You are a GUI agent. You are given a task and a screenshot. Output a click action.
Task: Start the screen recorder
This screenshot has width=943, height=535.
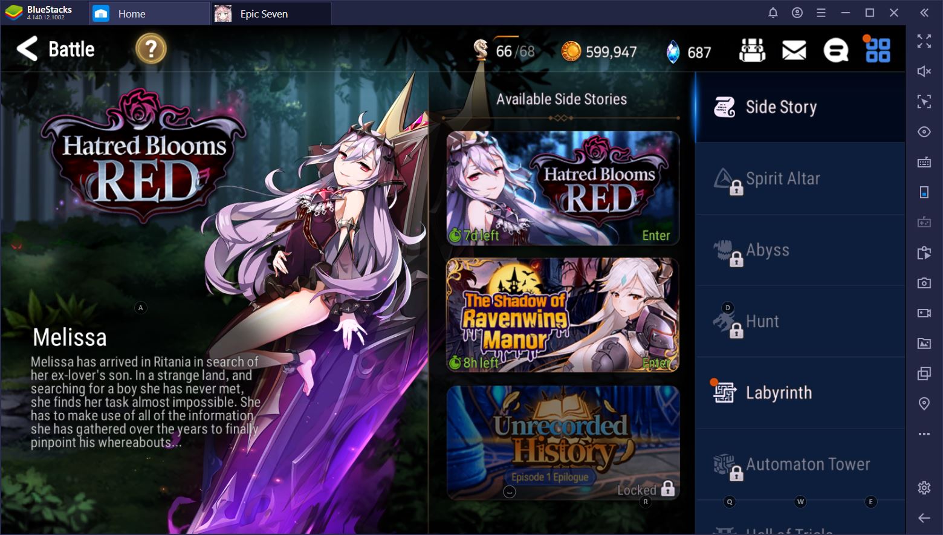(924, 313)
